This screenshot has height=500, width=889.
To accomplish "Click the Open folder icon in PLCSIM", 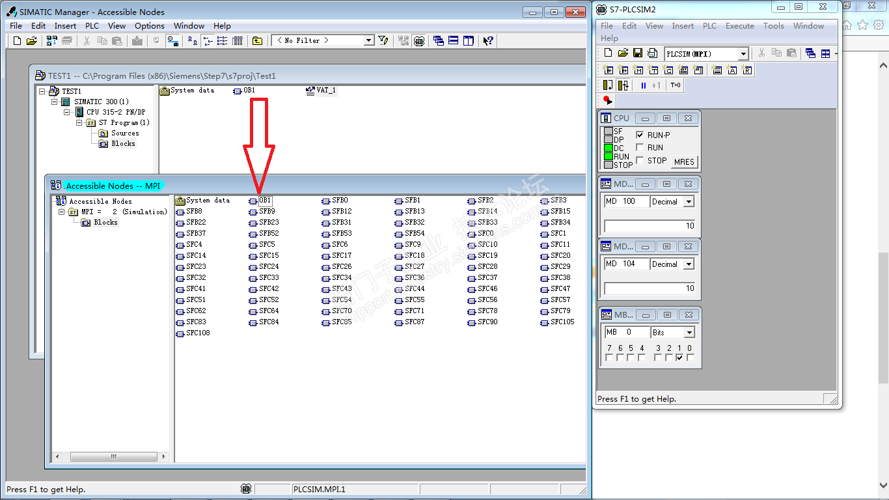I will pos(623,53).
